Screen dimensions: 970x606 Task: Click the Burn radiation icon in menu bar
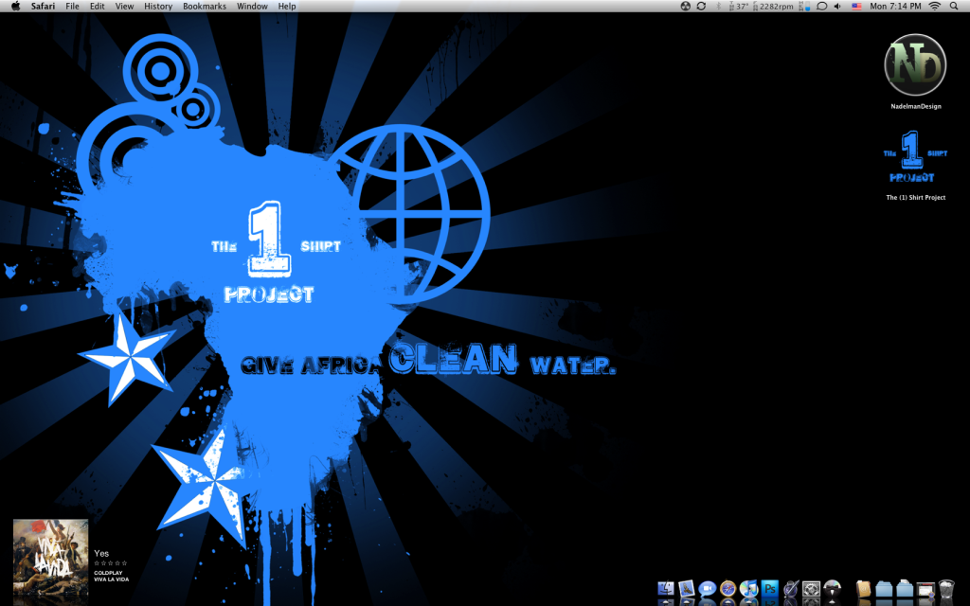pos(686,7)
